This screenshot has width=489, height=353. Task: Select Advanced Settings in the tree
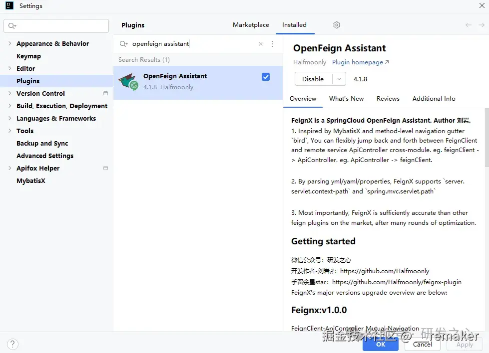(45, 156)
